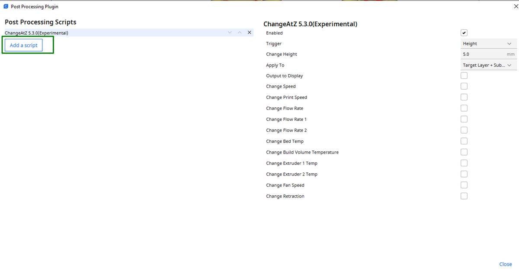
Task: Enable Change Extruder 1 Temp
Action: (x=464, y=163)
